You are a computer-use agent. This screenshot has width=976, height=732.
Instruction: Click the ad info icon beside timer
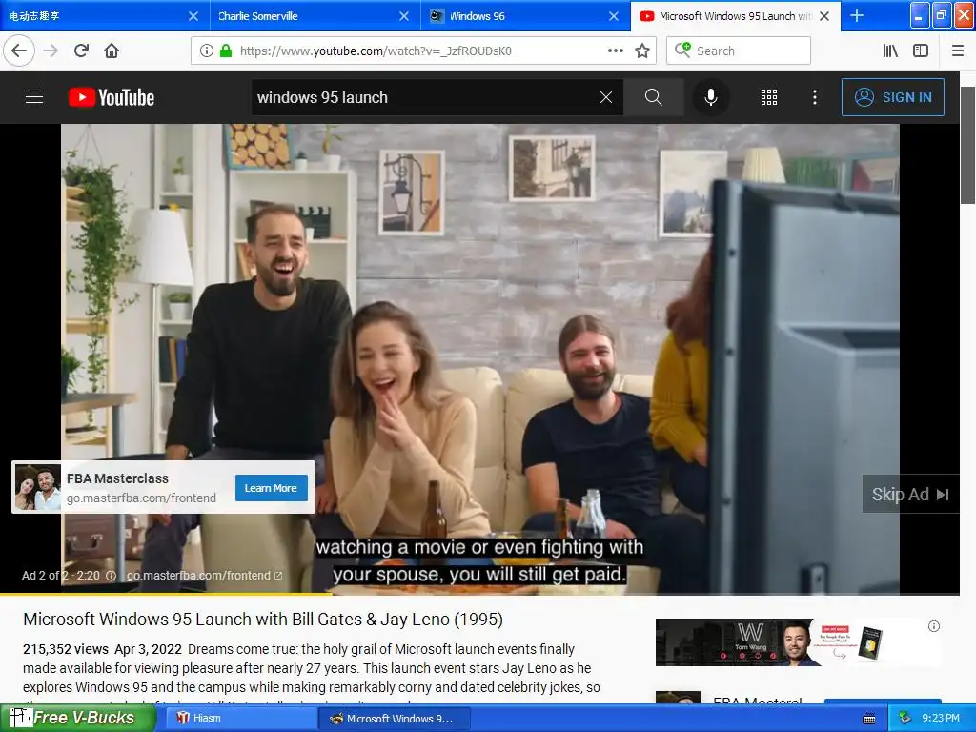pos(111,576)
